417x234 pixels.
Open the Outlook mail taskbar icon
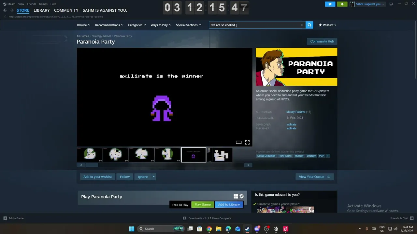point(238,229)
